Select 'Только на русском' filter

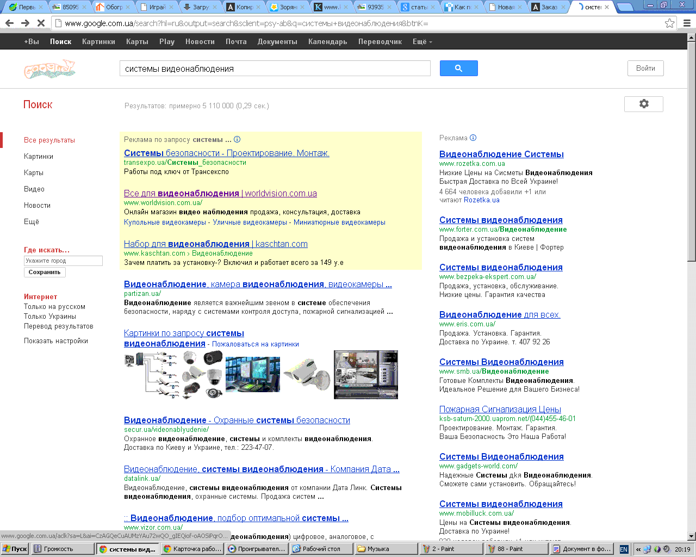(54, 306)
